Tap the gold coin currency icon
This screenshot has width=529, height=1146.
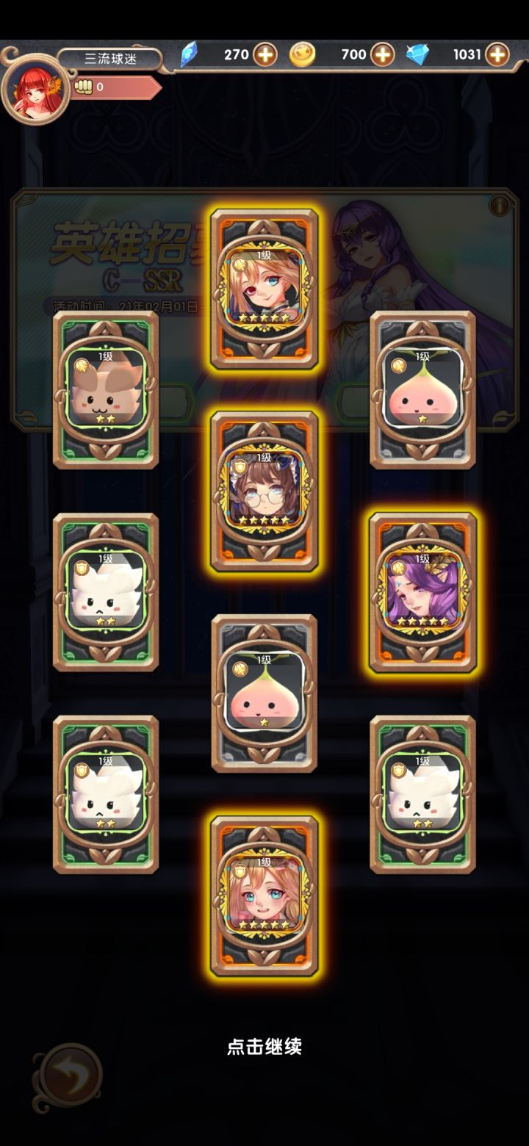pos(302,54)
